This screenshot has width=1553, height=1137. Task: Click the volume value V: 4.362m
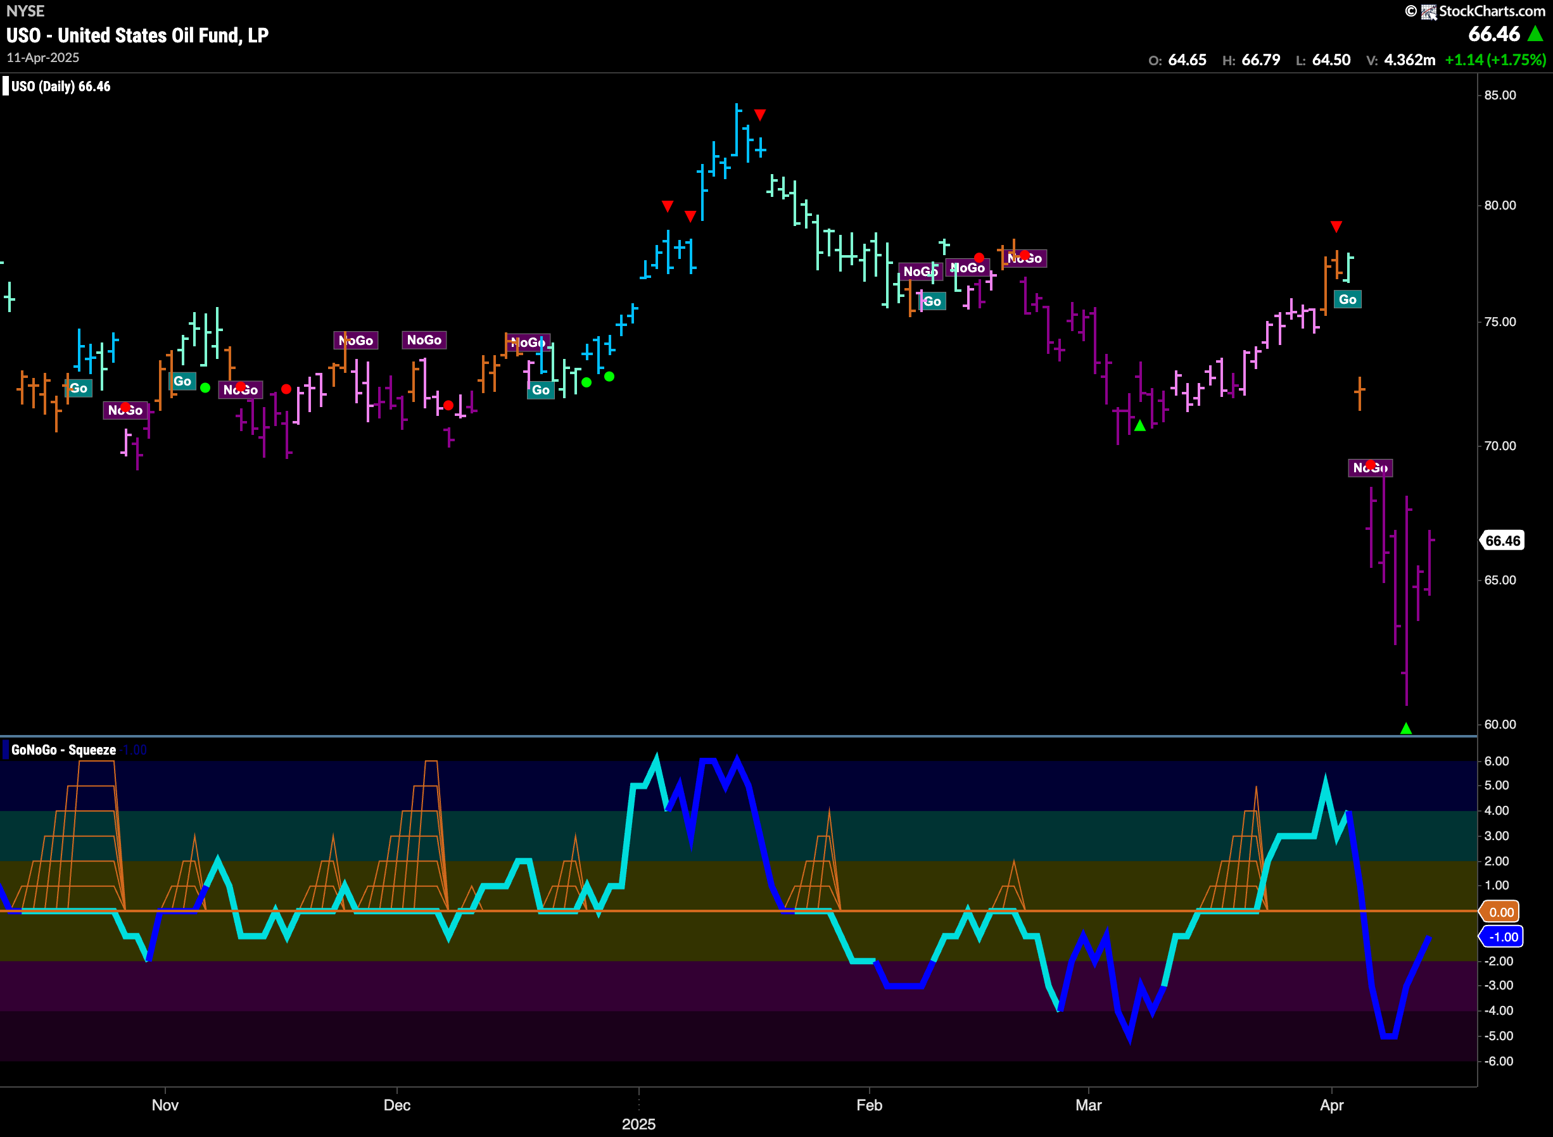coord(1401,60)
